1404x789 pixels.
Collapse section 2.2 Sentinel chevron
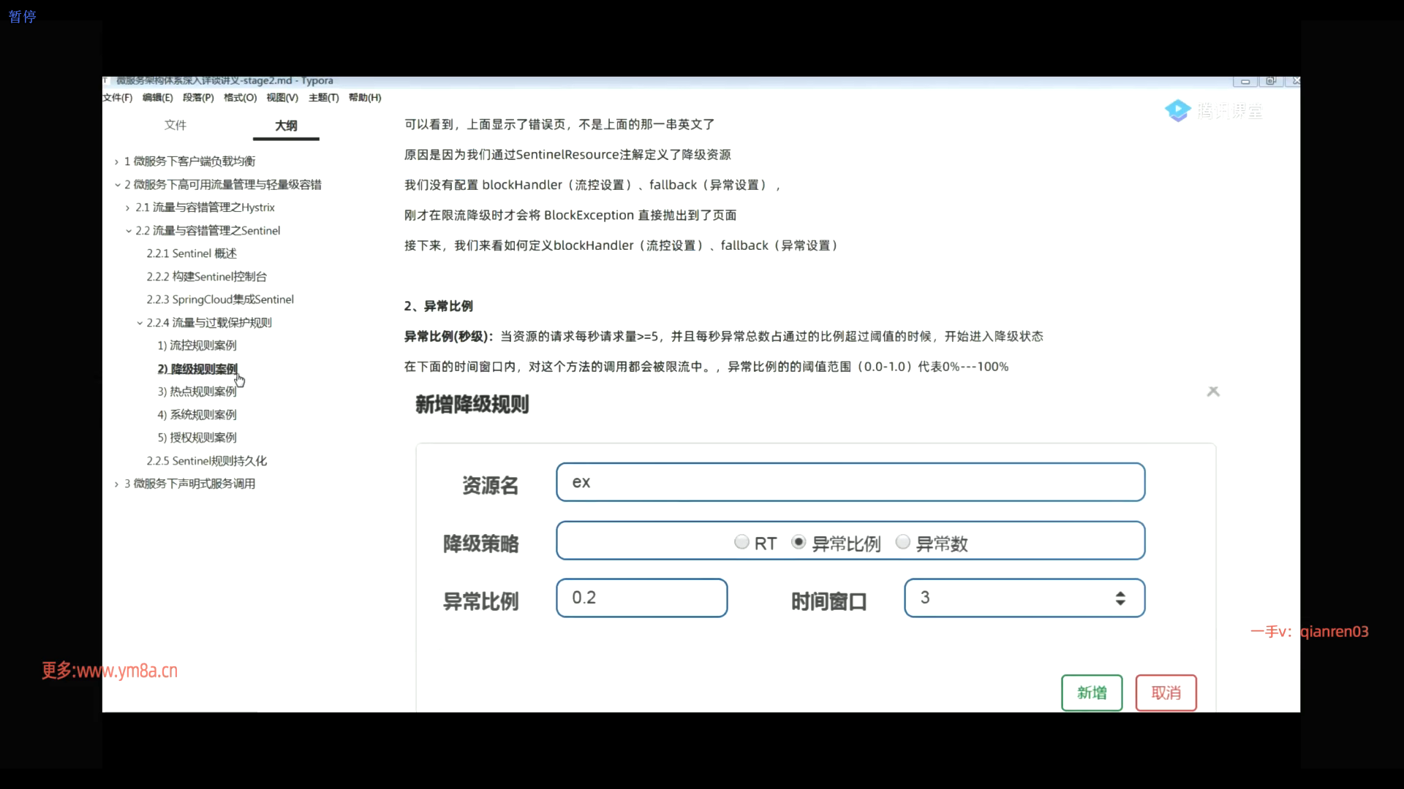click(x=128, y=231)
